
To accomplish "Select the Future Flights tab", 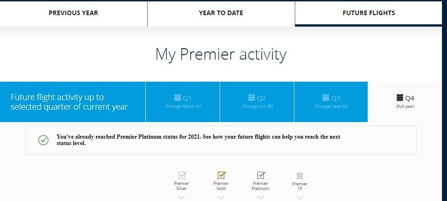I will coord(369,13).
